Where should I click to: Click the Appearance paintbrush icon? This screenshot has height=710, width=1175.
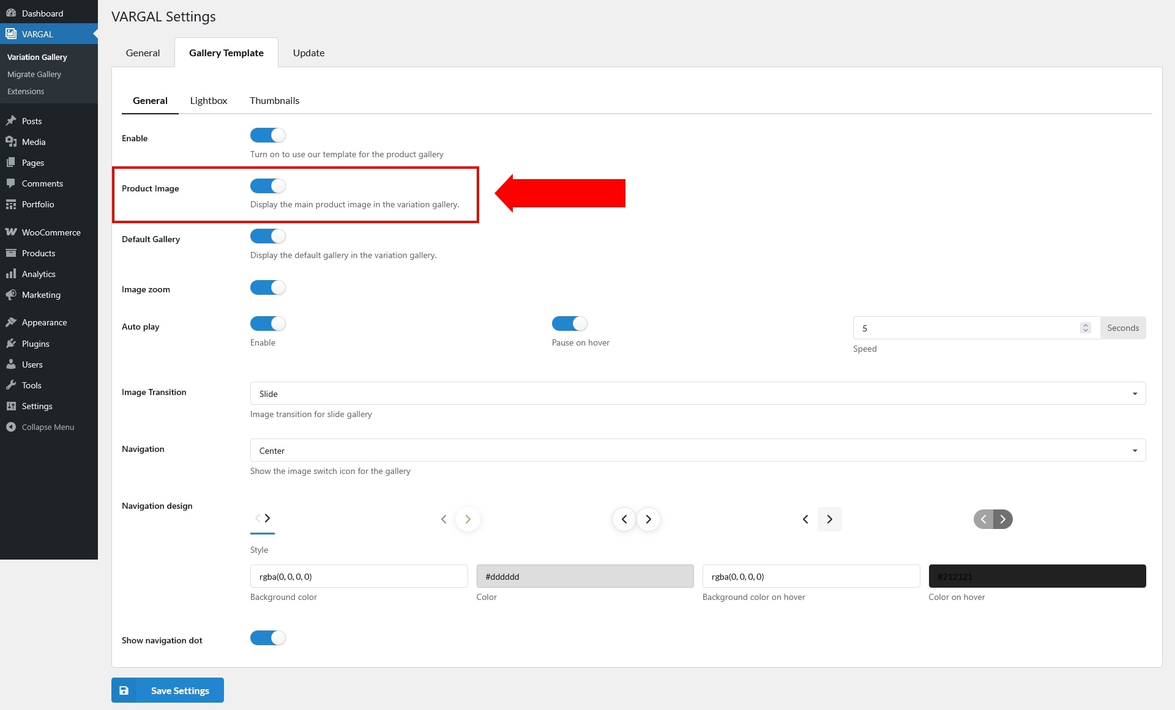(11, 322)
